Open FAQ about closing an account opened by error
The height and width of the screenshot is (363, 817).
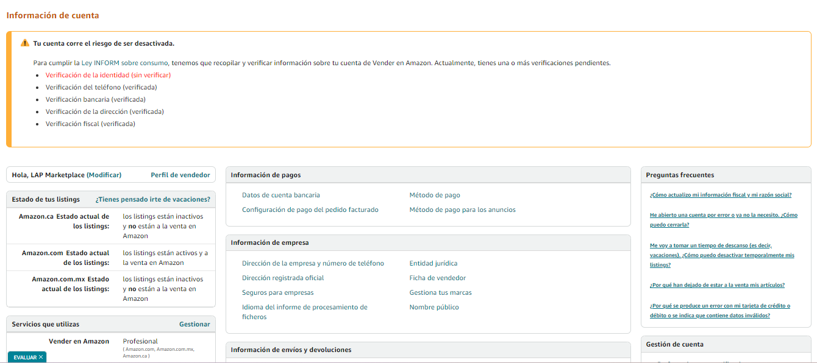(724, 220)
